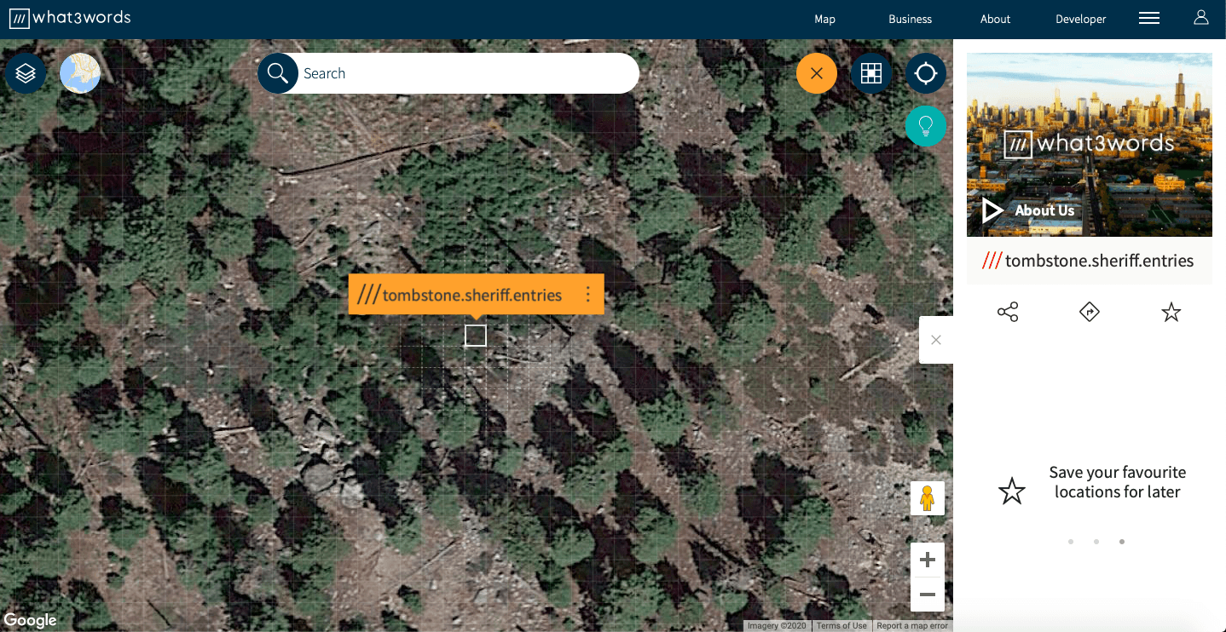Get directions to this location

coord(1090,313)
